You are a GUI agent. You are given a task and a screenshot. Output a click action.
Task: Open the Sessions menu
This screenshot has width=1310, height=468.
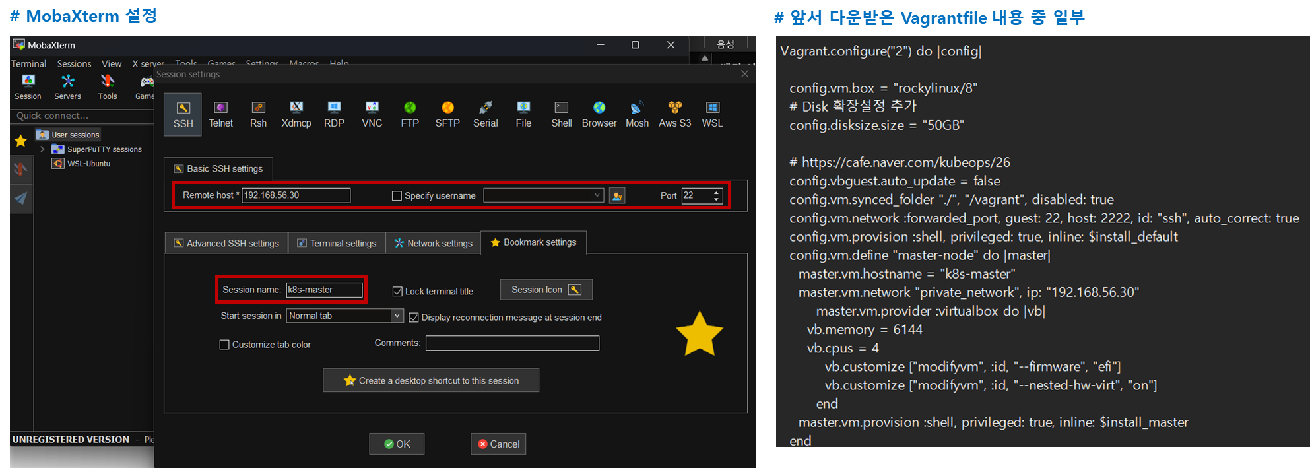(x=74, y=64)
